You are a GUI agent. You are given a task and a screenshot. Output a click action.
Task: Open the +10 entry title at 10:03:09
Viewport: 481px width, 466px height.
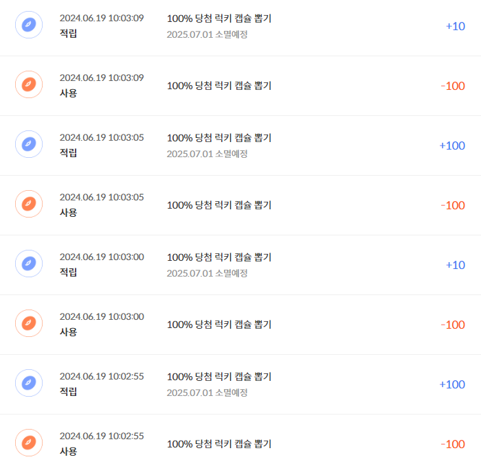click(219, 19)
